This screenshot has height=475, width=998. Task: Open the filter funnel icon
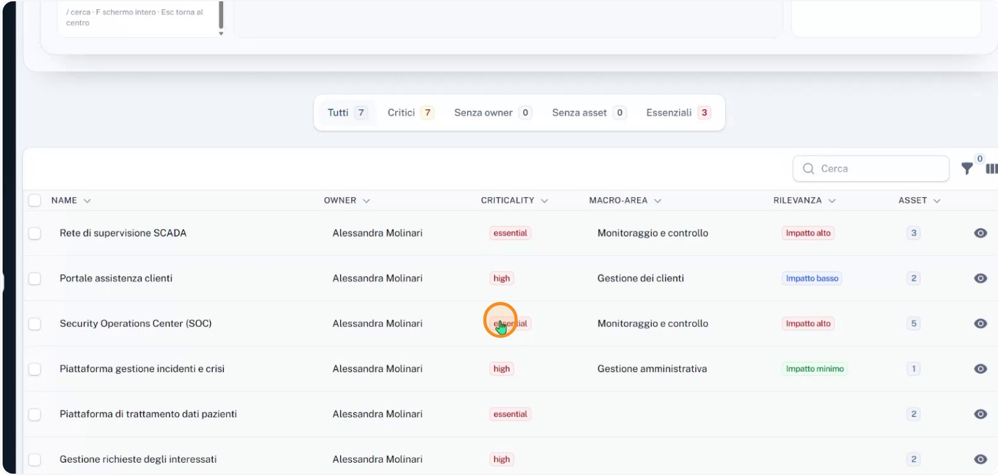coord(967,169)
